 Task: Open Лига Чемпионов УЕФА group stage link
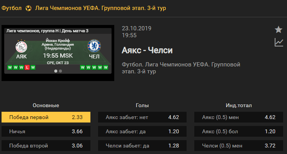pos(100,8)
